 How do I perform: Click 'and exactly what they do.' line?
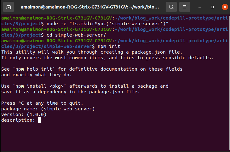point(36,75)
